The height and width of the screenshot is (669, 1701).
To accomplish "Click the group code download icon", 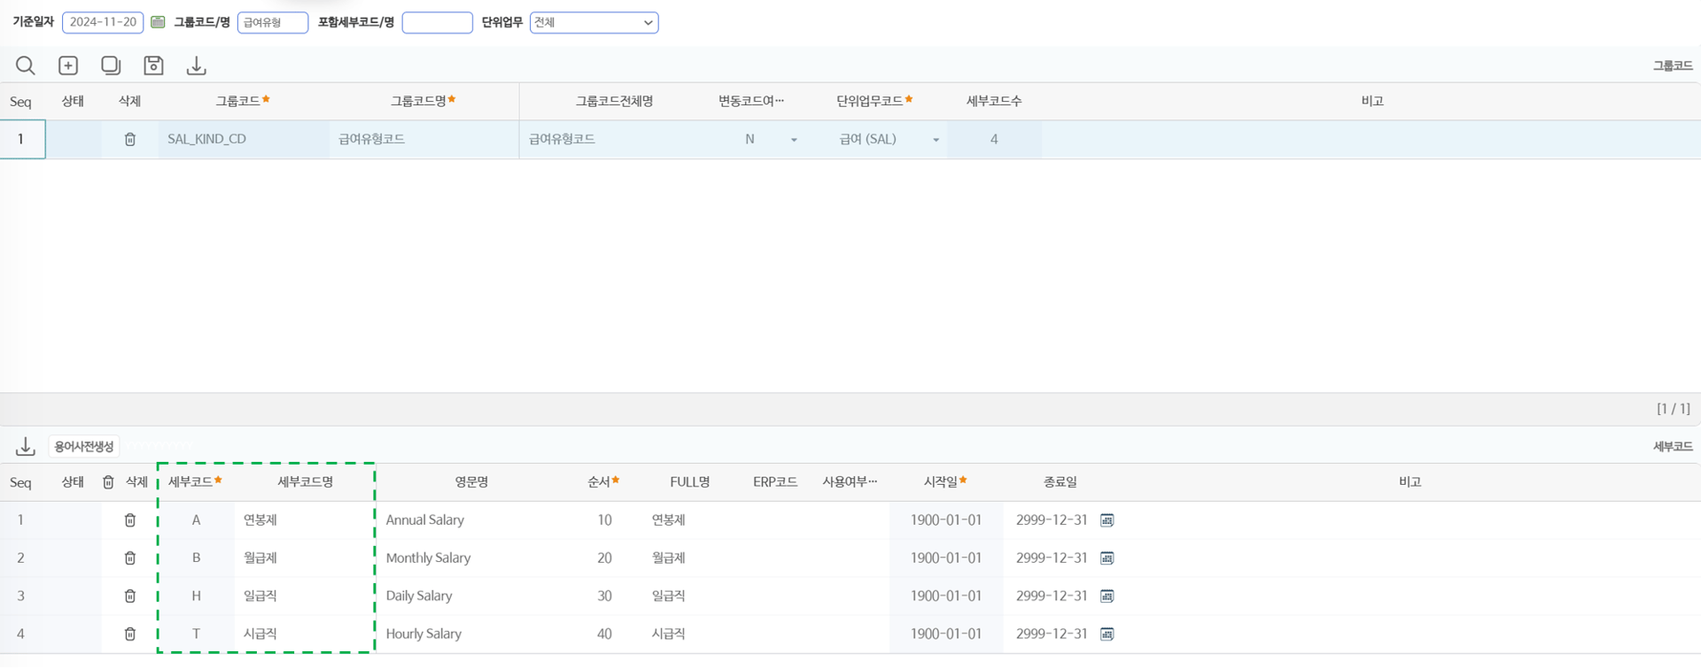I will (x=197, y=65).
